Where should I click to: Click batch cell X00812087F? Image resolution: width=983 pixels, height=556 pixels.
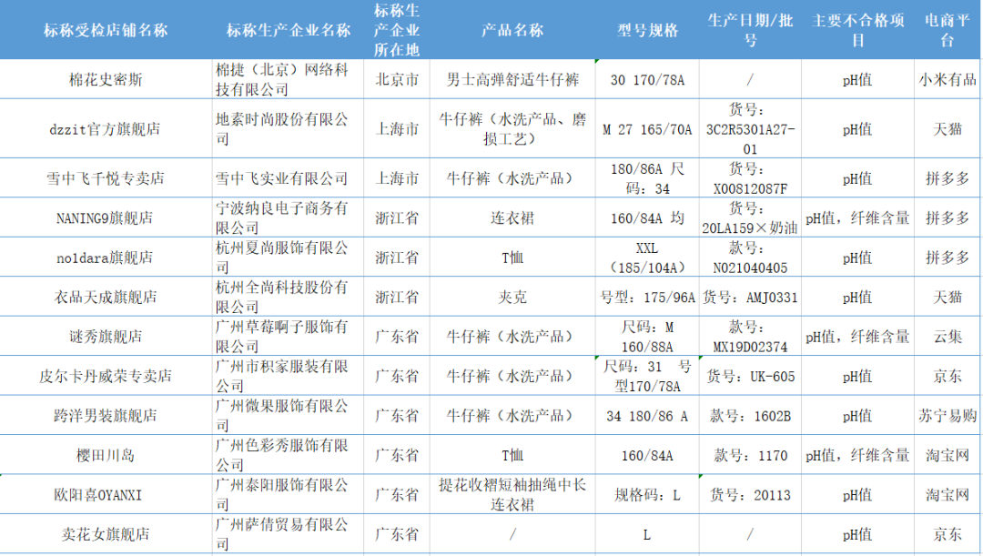coord(750,178)
